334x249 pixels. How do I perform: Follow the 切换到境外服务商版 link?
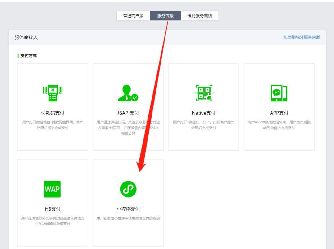302,37
